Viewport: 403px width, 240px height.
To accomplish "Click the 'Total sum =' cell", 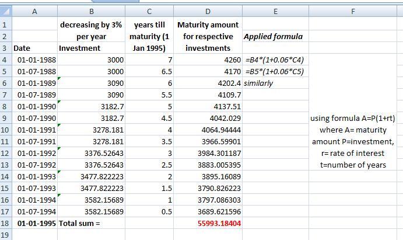I will coord(91,223).
